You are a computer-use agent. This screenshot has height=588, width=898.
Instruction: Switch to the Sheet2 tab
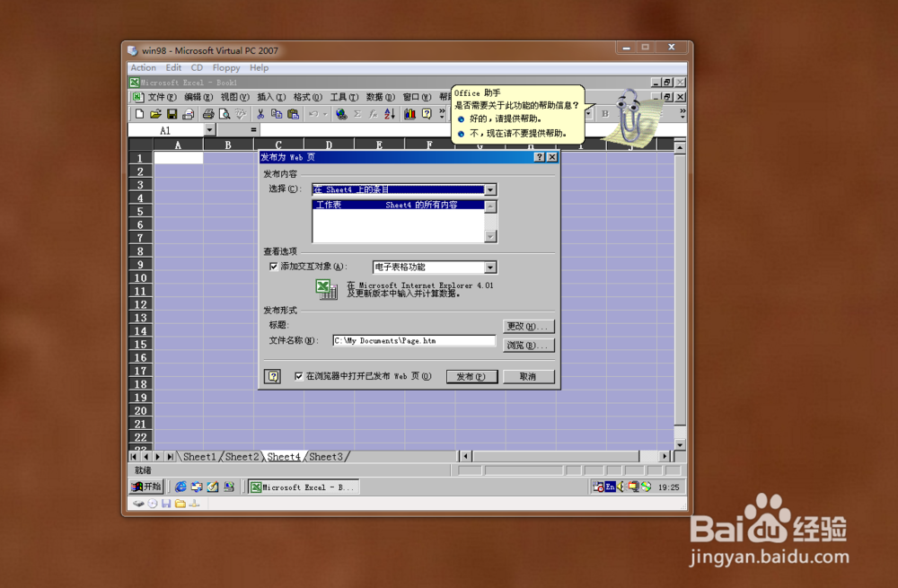click(x=242, y=456)
